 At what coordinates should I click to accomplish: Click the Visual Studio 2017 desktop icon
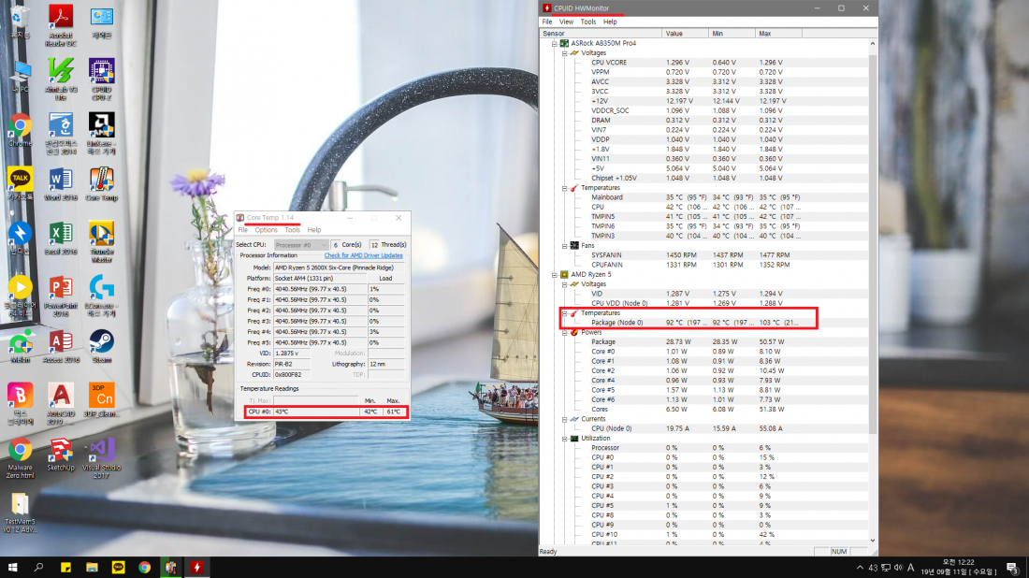(x=101, y=458)
